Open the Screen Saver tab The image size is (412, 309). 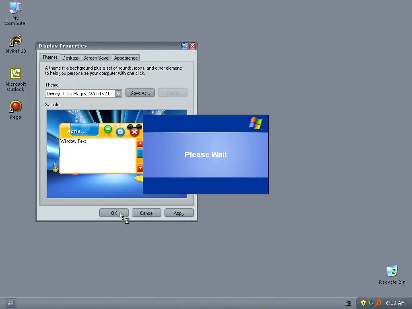coord(96,58)
